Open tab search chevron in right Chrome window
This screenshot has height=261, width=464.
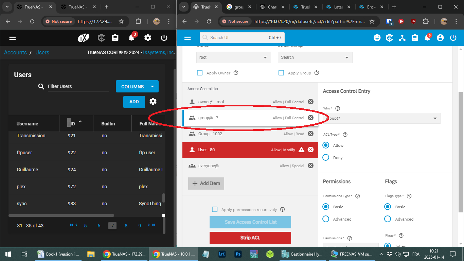184,7
